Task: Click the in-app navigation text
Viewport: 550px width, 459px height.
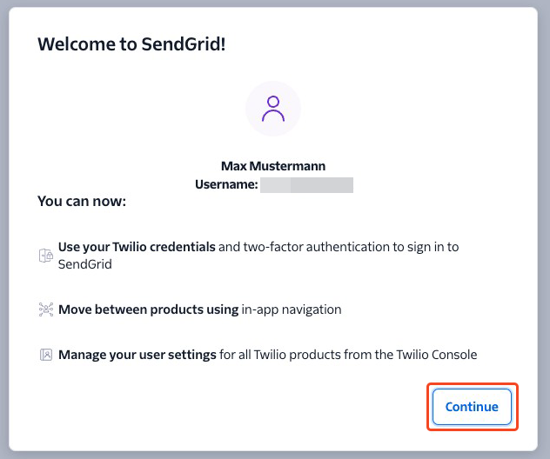Action: [x=292, y=309]
